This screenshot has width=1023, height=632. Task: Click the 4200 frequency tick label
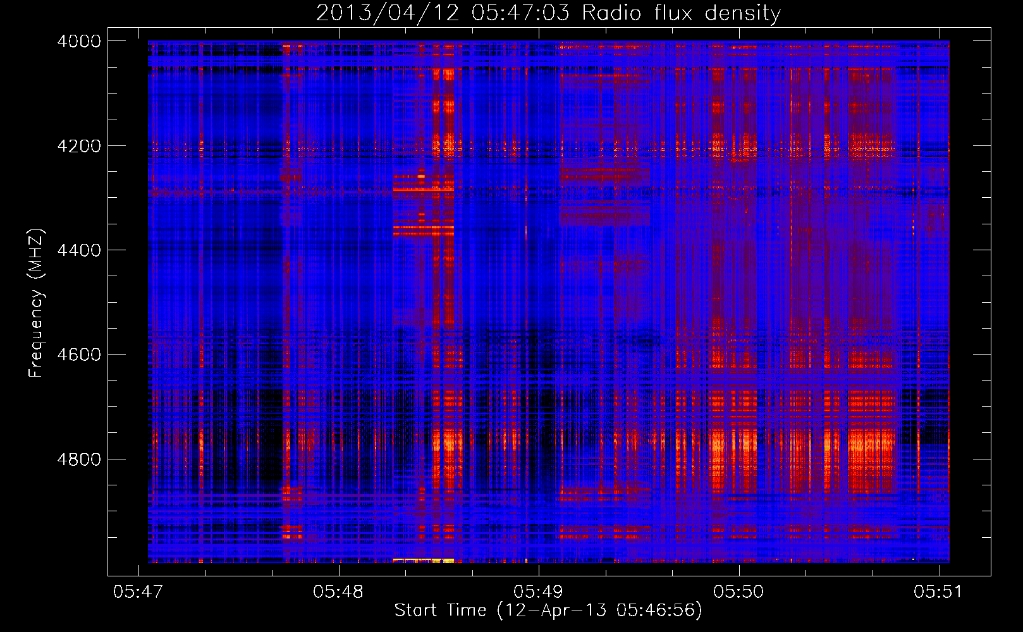79,146
